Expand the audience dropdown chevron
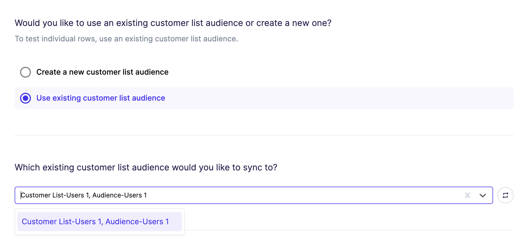 [x=482, y=195]
